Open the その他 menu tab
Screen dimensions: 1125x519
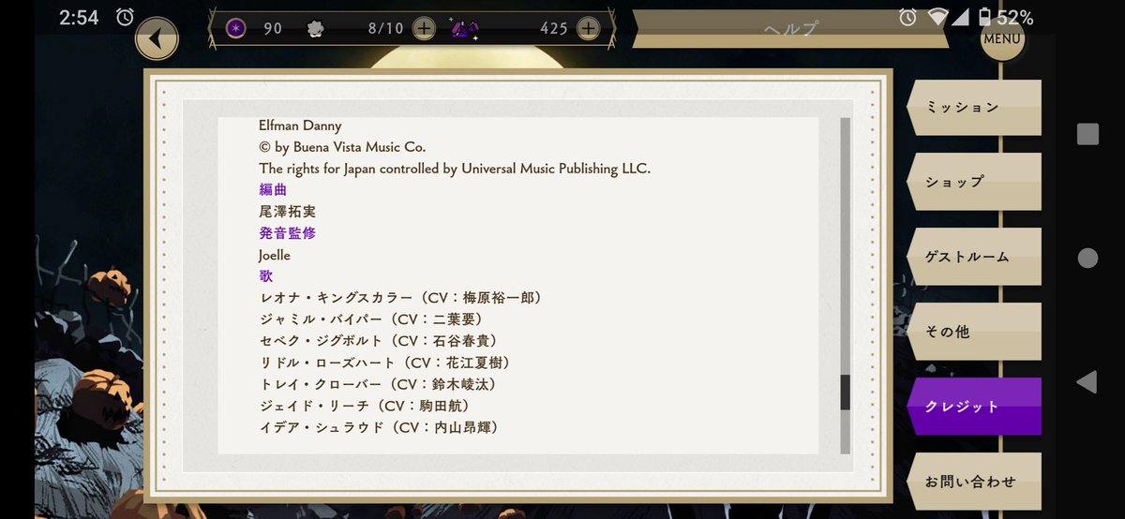[x=974, y=332]
